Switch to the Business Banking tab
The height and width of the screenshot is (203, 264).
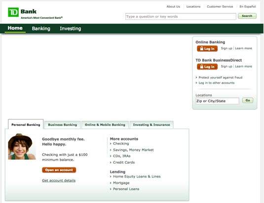click(63, 125)
